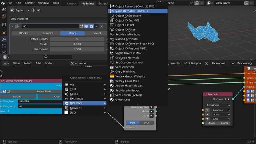The image size is (256, 144).
Task: Choose Set Loop Normals icon
Action: [x=112, y=58]
